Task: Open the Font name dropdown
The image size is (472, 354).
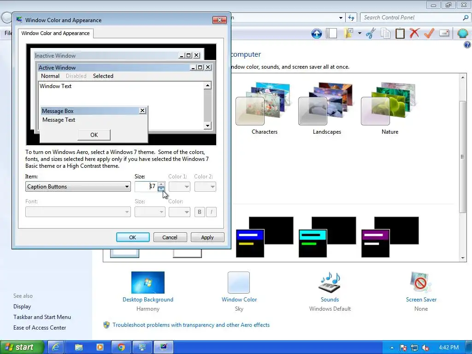Action: click(x=78, y=212)
